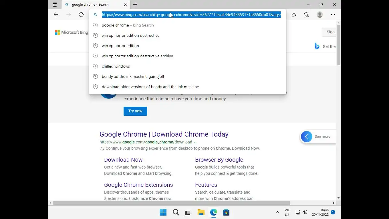Click the address bar URL field
This screenshot has height=219, width=389.
[x=191, y=15]
